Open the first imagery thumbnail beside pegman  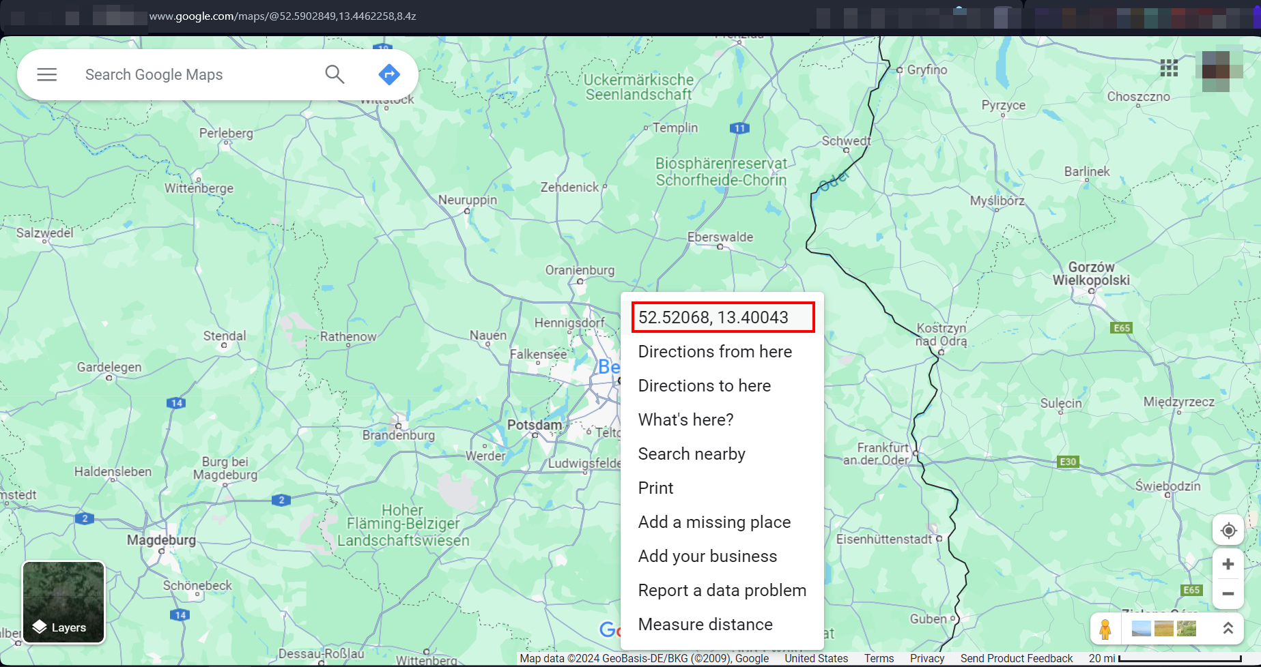point(1141,628)
